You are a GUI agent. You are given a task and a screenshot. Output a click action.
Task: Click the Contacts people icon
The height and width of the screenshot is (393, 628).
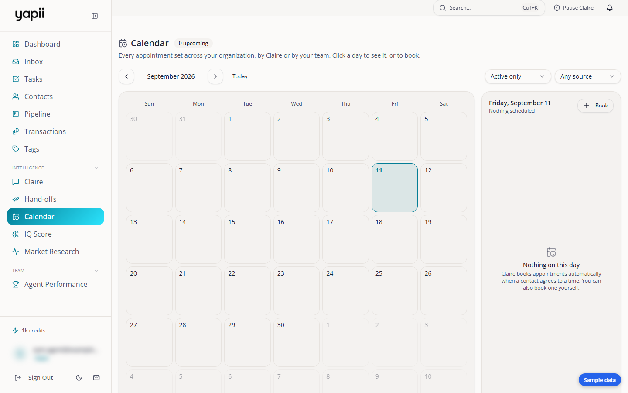coord(16,97)
